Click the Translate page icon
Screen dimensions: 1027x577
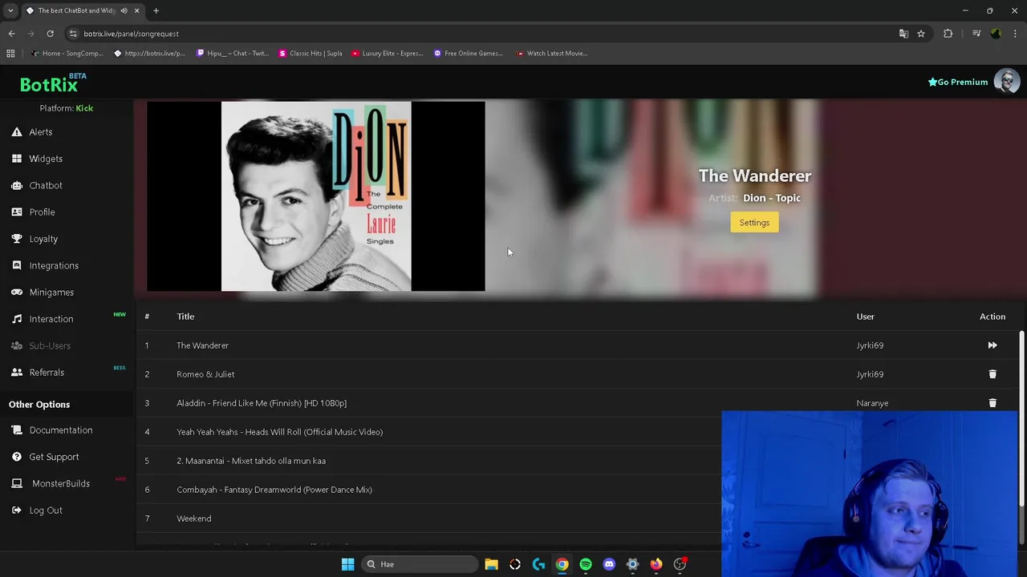point(903,34)
